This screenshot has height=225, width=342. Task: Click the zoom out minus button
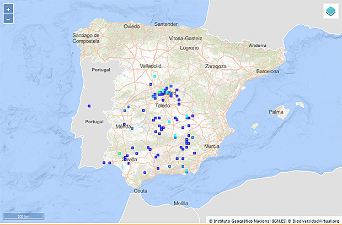(8, 19)
